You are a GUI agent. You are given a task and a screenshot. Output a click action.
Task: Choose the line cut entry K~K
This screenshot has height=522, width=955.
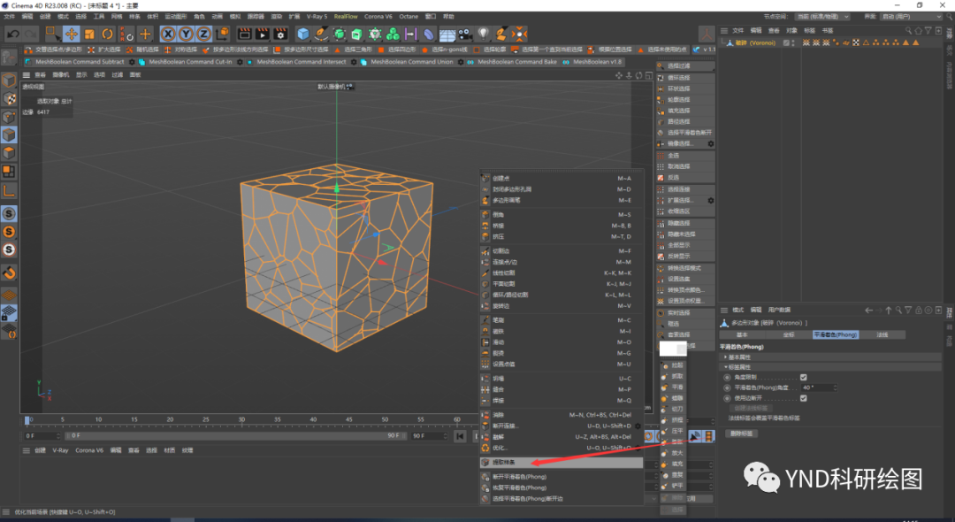point(561,273)
